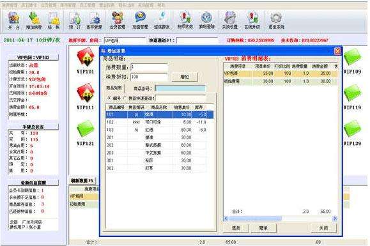
Task: Open the 增加消费 toolbar icon
Action: [34, 20]
